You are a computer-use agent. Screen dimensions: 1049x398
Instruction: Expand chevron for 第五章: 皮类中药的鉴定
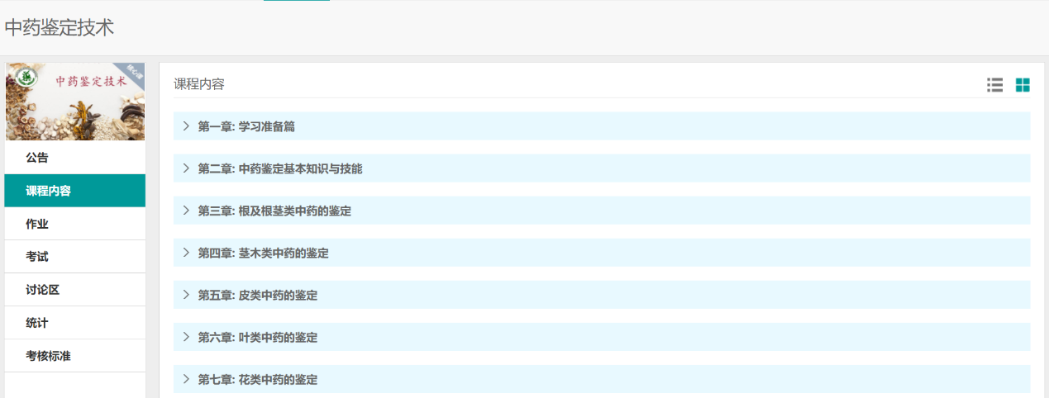tap(186, 295)
